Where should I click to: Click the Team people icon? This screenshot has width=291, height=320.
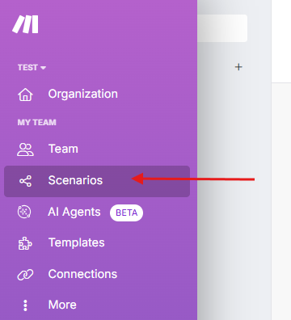[25, 149]
